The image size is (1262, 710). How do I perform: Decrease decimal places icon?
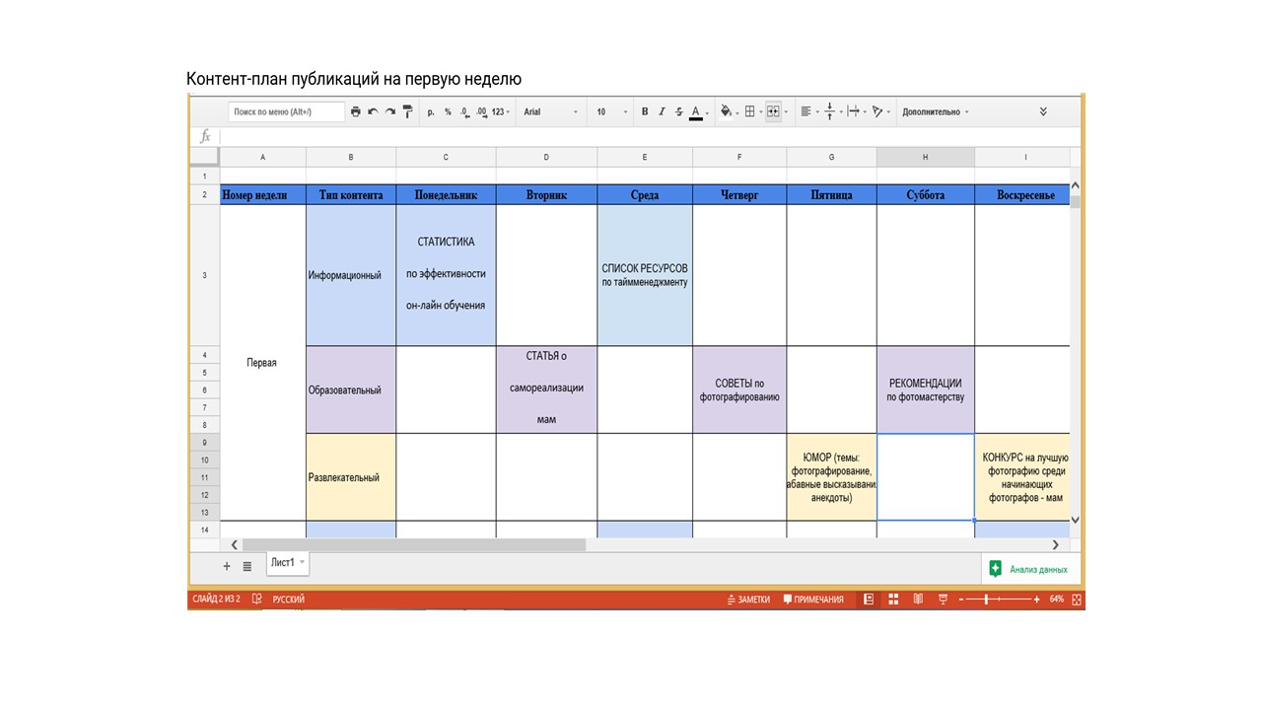tap(464, 112)
